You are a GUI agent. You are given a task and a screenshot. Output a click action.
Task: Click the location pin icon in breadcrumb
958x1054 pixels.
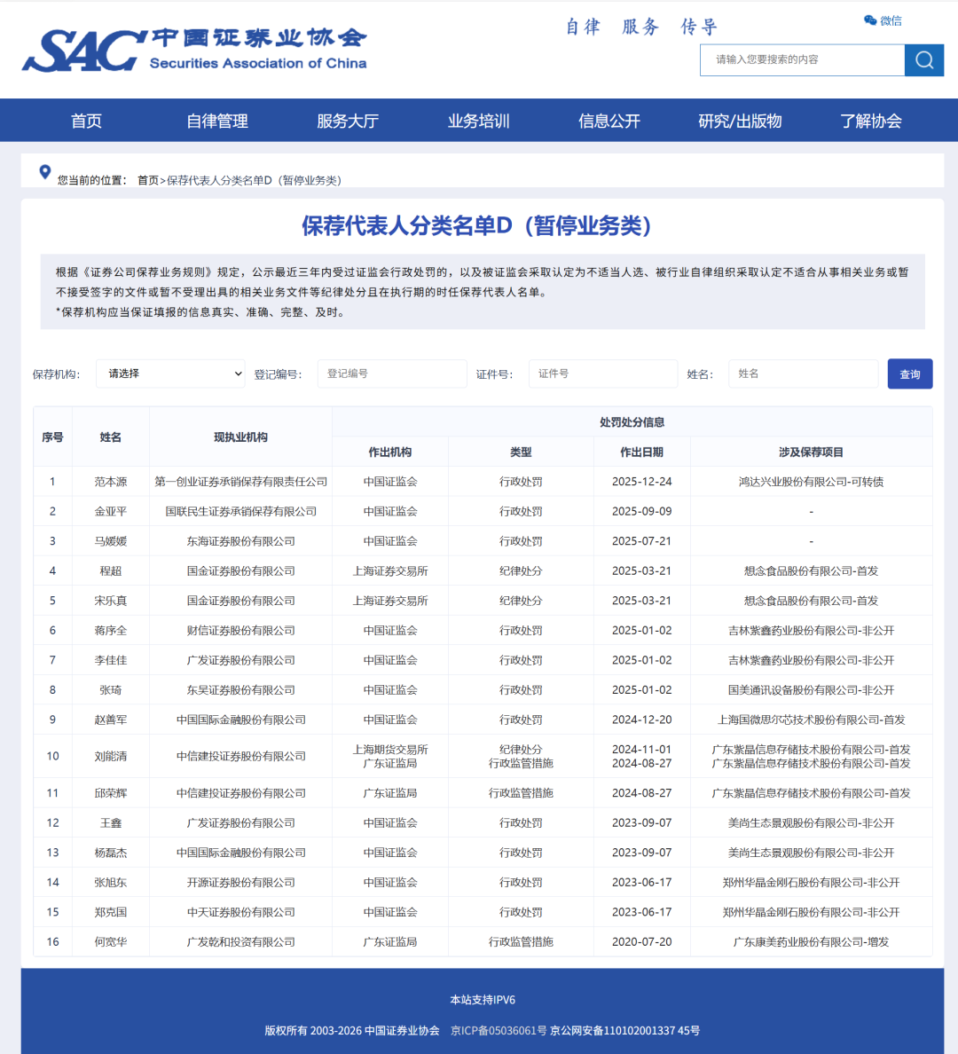pyautogui.click(x=45, y=172)
